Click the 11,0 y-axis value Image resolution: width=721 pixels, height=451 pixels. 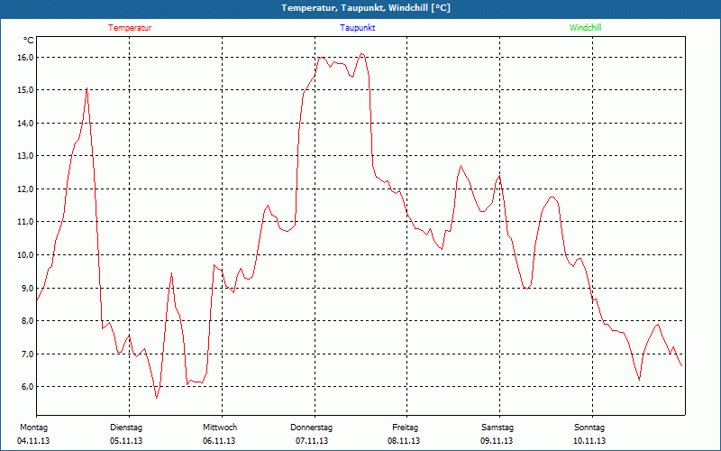(26, 221)
